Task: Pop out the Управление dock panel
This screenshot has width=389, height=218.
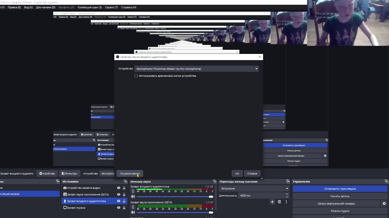Action: pyautogui.click(x=386, y=182)
